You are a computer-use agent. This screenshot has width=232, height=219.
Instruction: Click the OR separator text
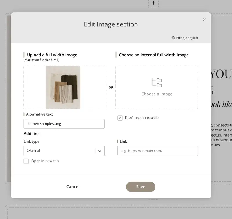111,87
